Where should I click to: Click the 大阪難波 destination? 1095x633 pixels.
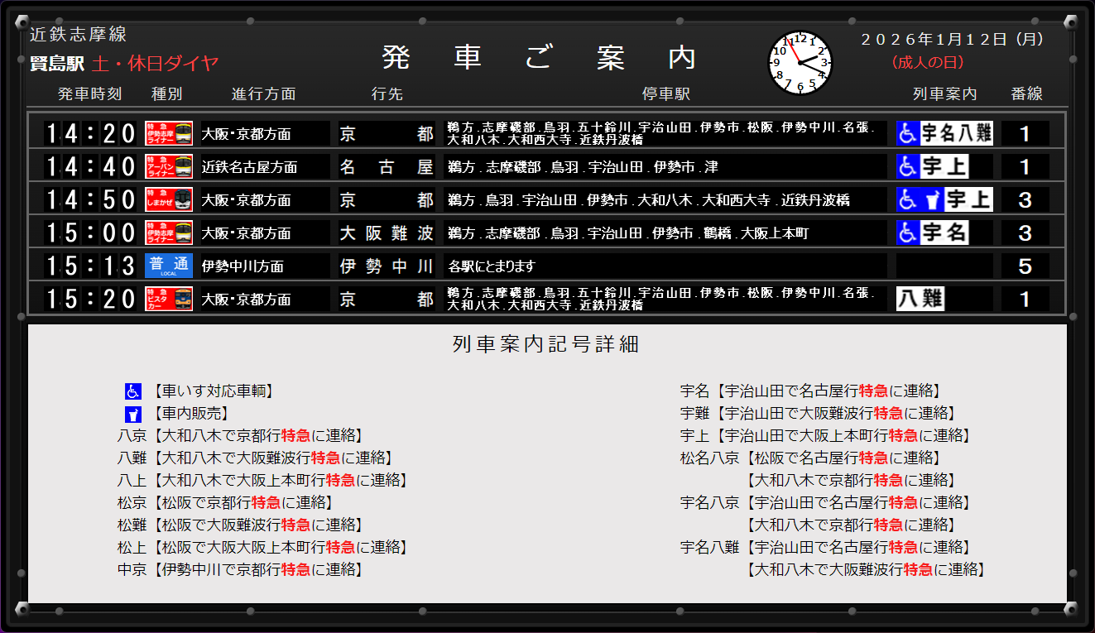coord(386,233)
